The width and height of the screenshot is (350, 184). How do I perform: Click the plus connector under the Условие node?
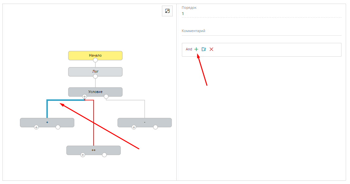[x=84, y=97]
